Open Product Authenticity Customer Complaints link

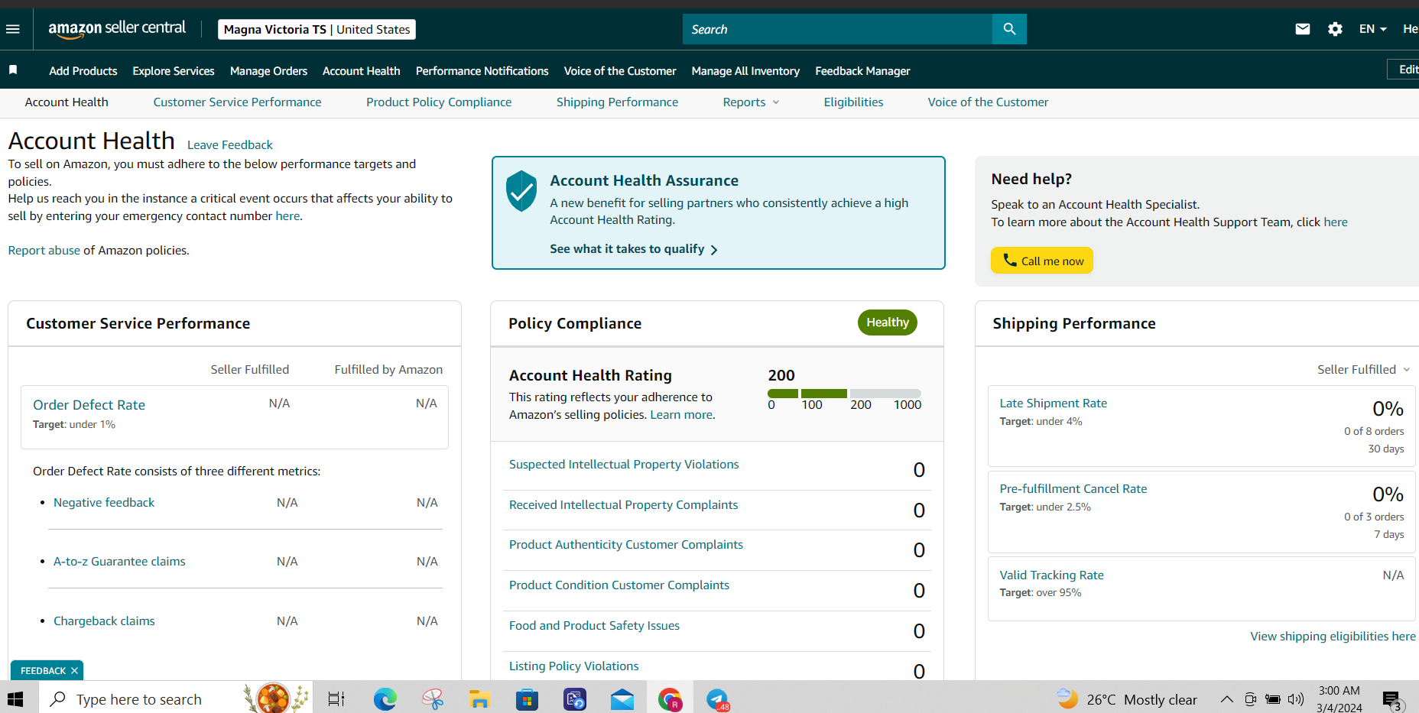pyautogui.click(x=626, y=545)
